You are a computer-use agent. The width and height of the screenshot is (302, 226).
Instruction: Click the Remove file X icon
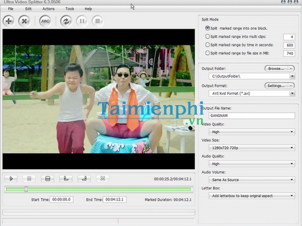tap(24, 21)
